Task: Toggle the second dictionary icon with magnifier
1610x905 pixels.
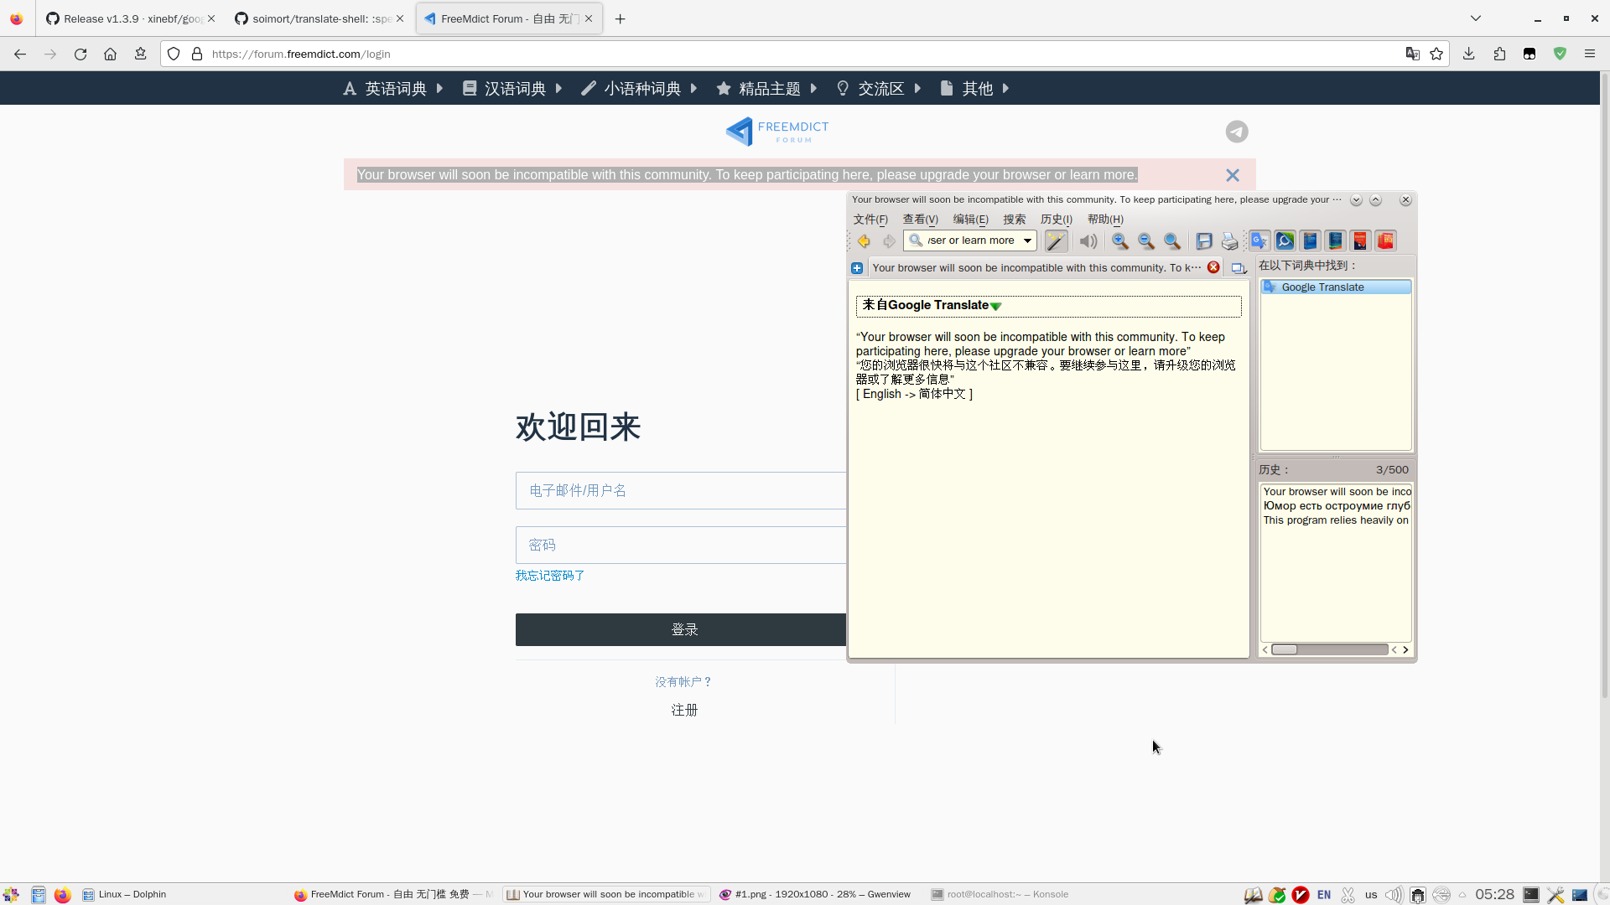Action: pos(1285,241)
